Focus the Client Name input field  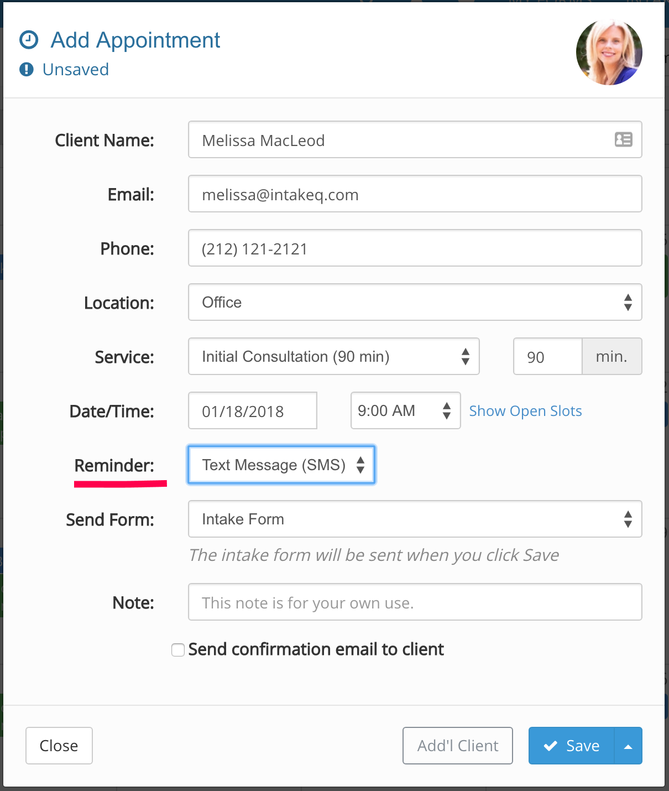(x=415, y=139)
